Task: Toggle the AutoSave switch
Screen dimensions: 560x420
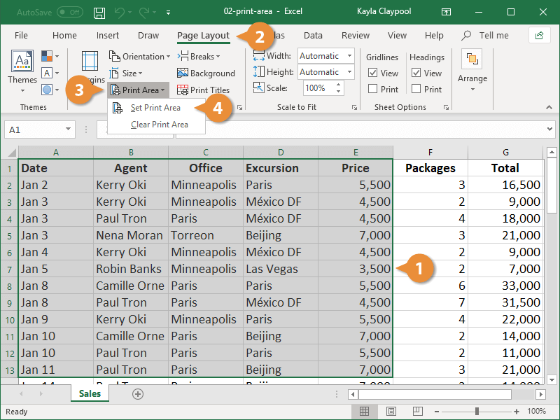Action: click(69, 12)
